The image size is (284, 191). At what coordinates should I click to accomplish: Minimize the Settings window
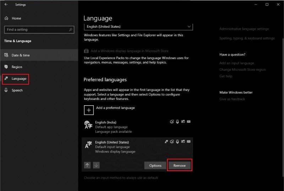coord(256,4)
